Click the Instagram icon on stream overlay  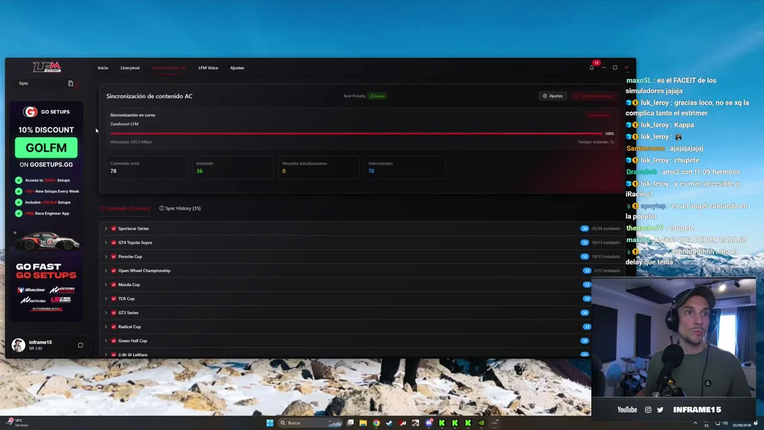click(648, 410)
